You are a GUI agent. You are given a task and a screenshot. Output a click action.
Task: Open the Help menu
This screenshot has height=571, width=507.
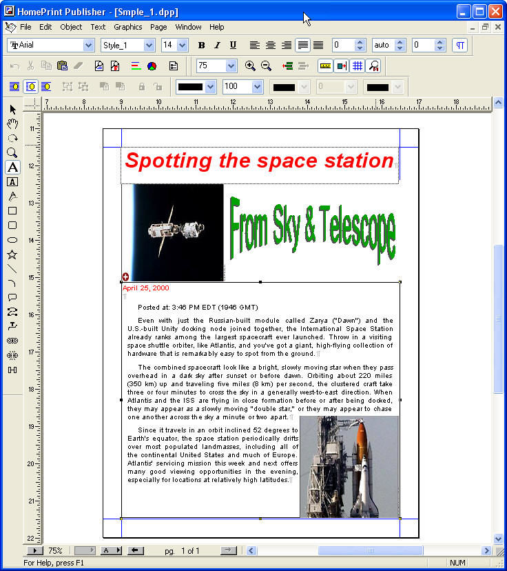[216, 27]
